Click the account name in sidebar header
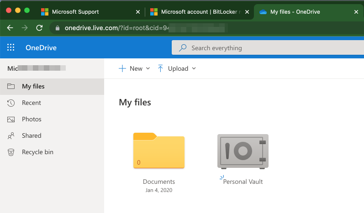 (x=37, y=68)
